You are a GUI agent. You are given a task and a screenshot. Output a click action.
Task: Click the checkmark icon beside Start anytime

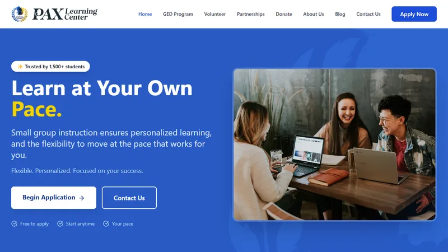pos(60,223)
